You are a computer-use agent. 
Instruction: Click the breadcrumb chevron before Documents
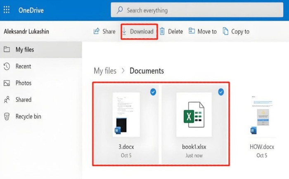pyautogui.click(x=123, y=71)
